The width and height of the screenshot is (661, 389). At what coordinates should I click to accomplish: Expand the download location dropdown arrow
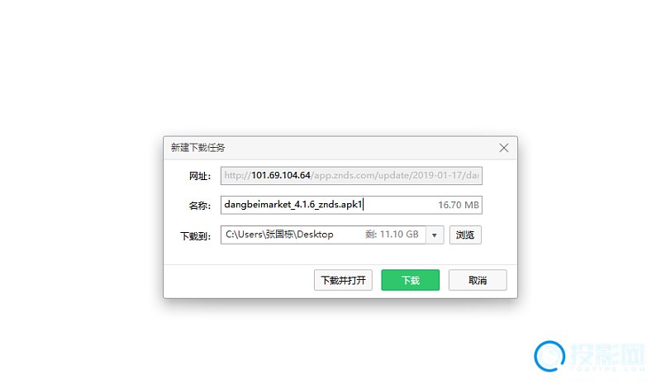pyautogui.click(x=435, y=235)
